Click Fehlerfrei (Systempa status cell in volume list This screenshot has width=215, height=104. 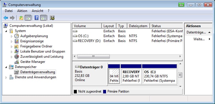167,36
